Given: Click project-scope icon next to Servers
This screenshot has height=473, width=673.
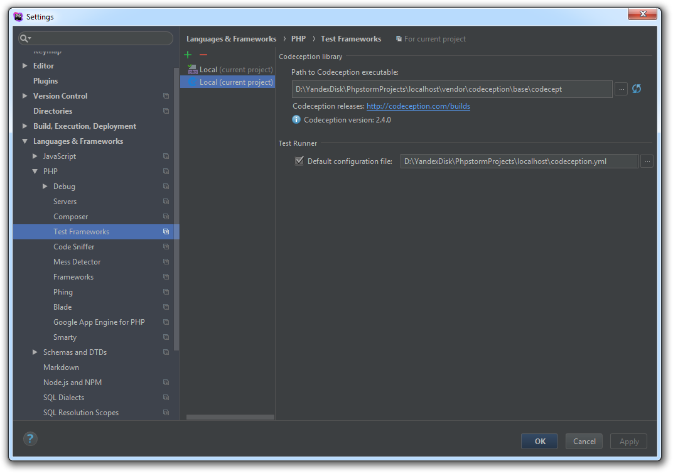Looking at the screenshot, I should tap(166, 202).
